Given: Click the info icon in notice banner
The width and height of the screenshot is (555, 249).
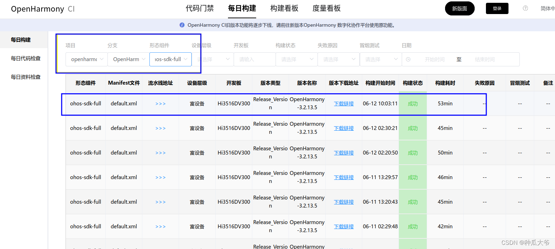Looking at the screenshot, I should (182, 25).
